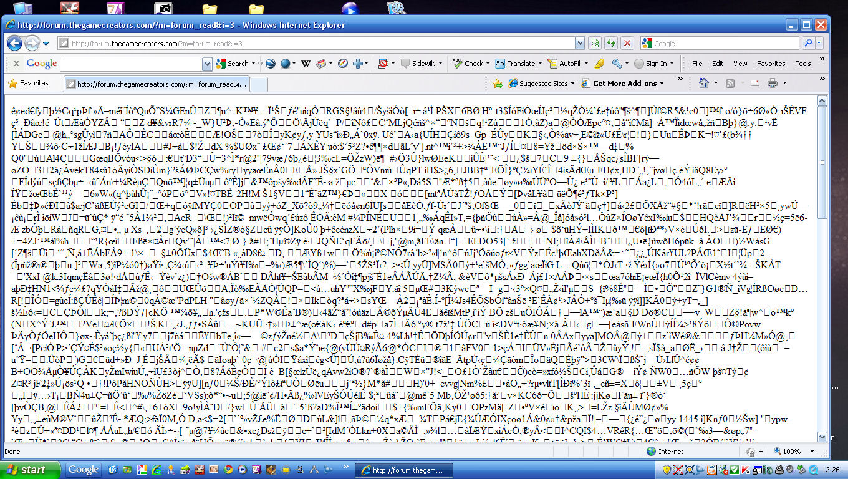
Task: Stop loading with the red X icon
Action: coord(627,44)
